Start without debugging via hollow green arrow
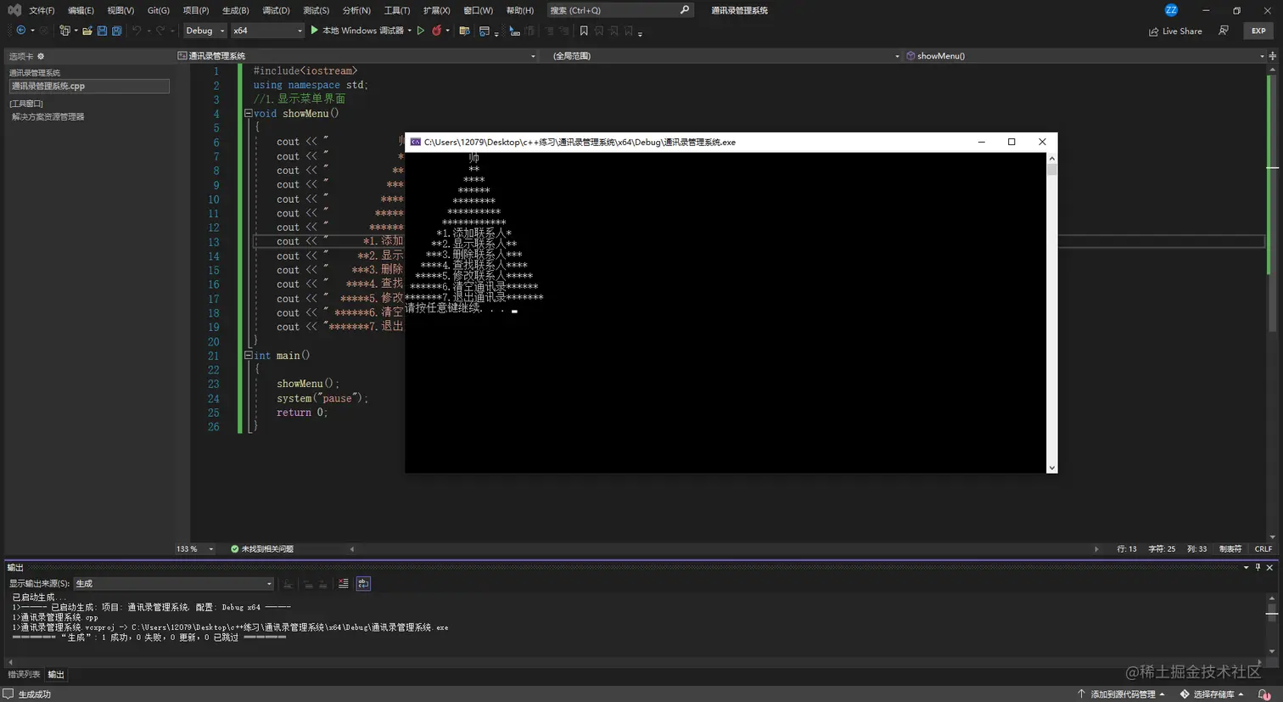Viewport: 1283px width, 702px height. coord(420,31)
